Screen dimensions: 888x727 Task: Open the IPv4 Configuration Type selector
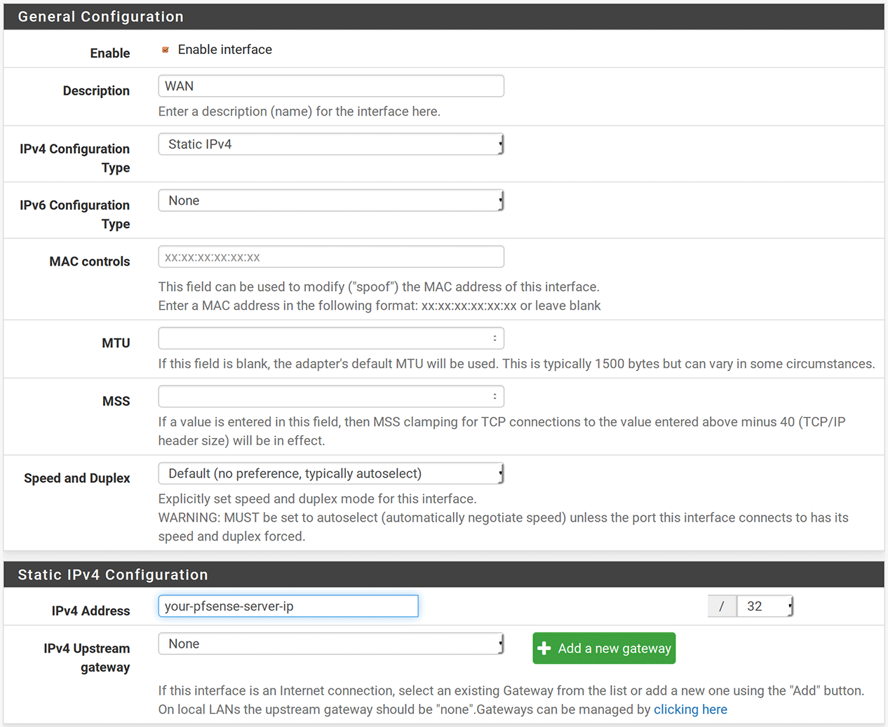[x=330, y=144]
